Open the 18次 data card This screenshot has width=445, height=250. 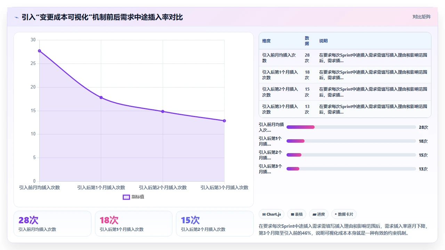tap(133, 224)
